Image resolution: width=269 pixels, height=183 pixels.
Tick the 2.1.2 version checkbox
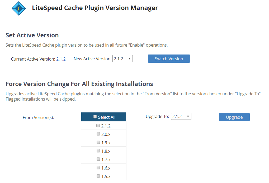tap(98, 126)
